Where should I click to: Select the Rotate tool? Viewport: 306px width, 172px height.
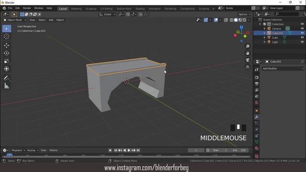point(6,53)
